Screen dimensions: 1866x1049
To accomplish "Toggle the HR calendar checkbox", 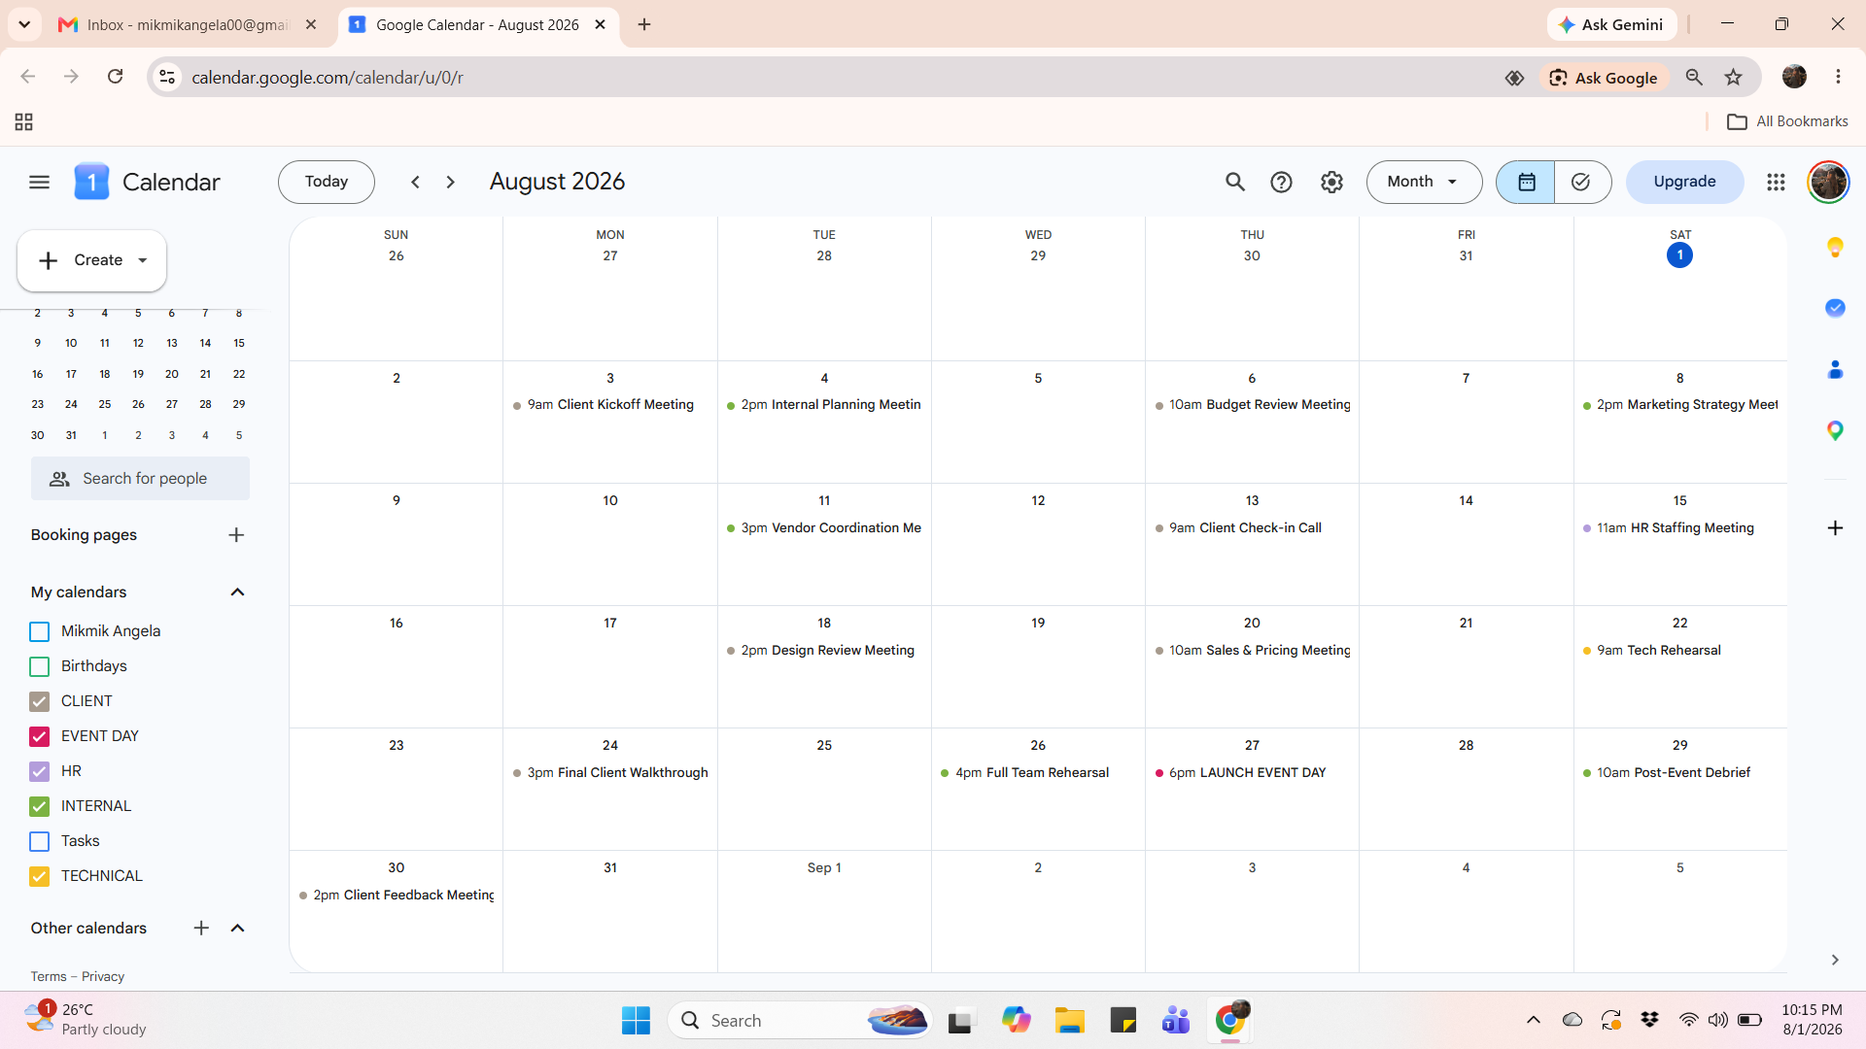I will pyautogui.click(x=39, y=771).
